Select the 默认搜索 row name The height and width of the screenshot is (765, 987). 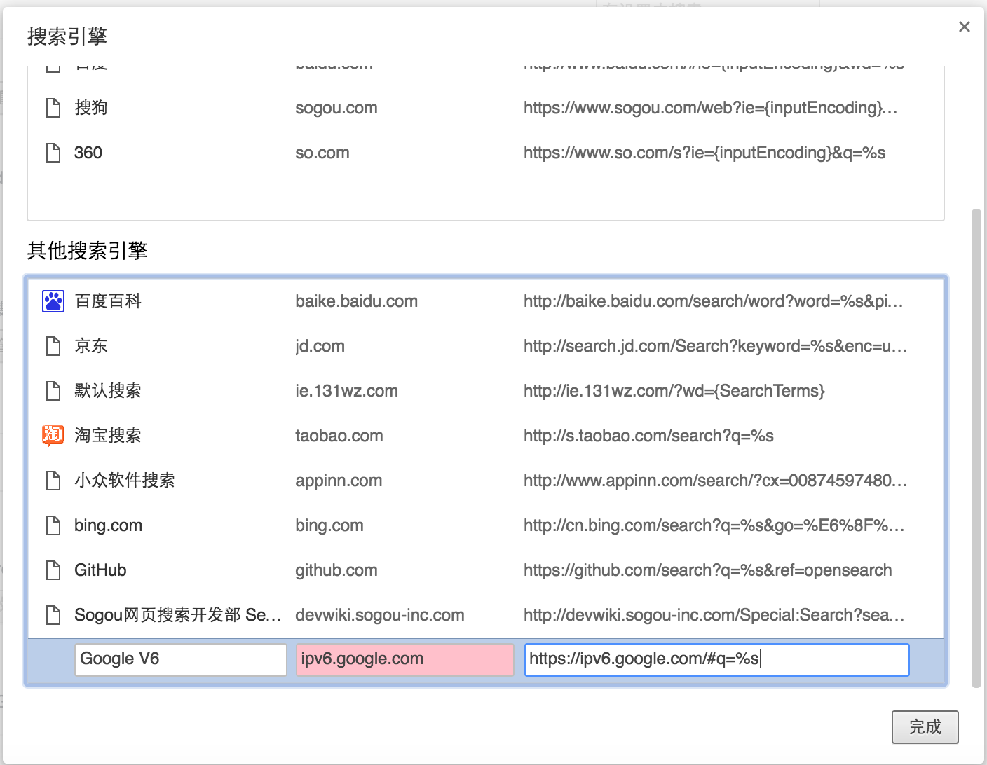(108, 391)
